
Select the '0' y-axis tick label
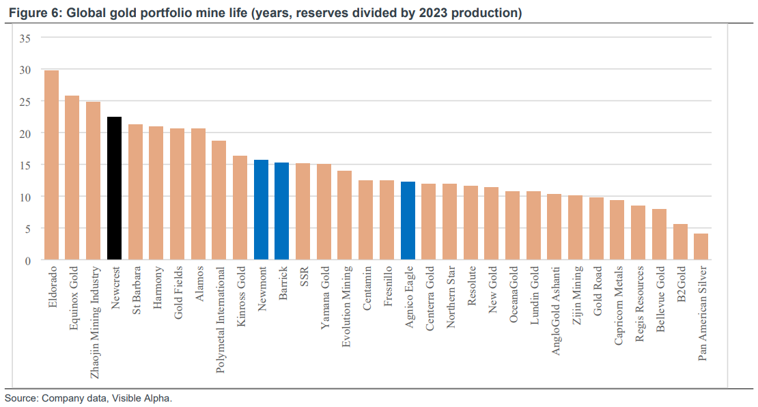click(x=28, y=261)
